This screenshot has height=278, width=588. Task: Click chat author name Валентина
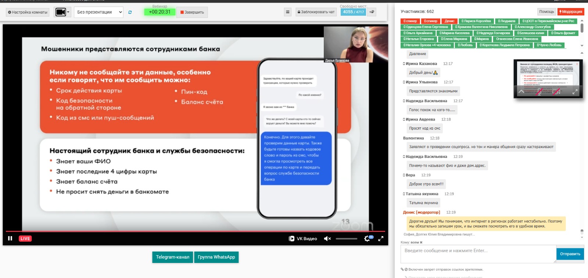click(x=413, y=138)
